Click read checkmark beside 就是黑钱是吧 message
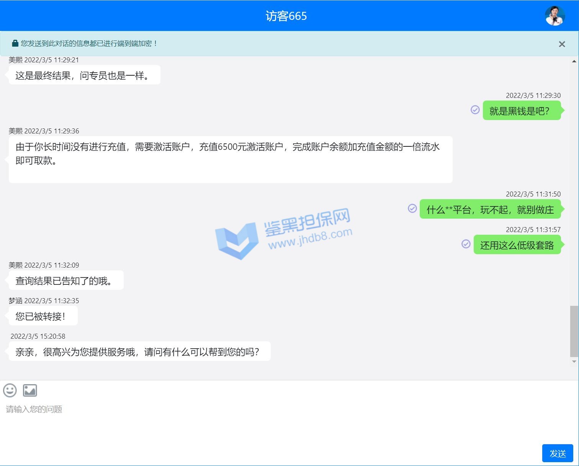The image size is (579, 466). click(475, 110)
